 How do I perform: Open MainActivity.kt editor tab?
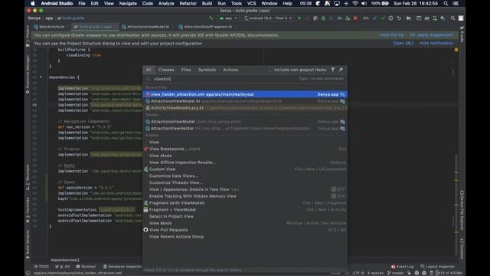tap(49, 27)
